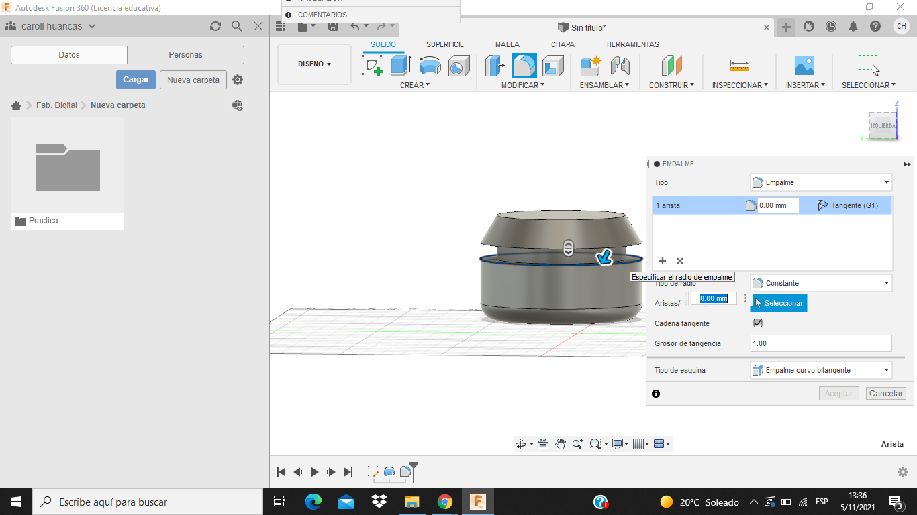Click the Fillet tool in Modificar
The image size is (917, 515).
tap(524, 66)
